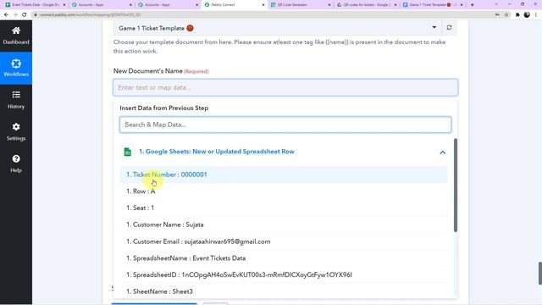Select the Workflows sidebar item

pyautogui.click(x=16, y=68)
